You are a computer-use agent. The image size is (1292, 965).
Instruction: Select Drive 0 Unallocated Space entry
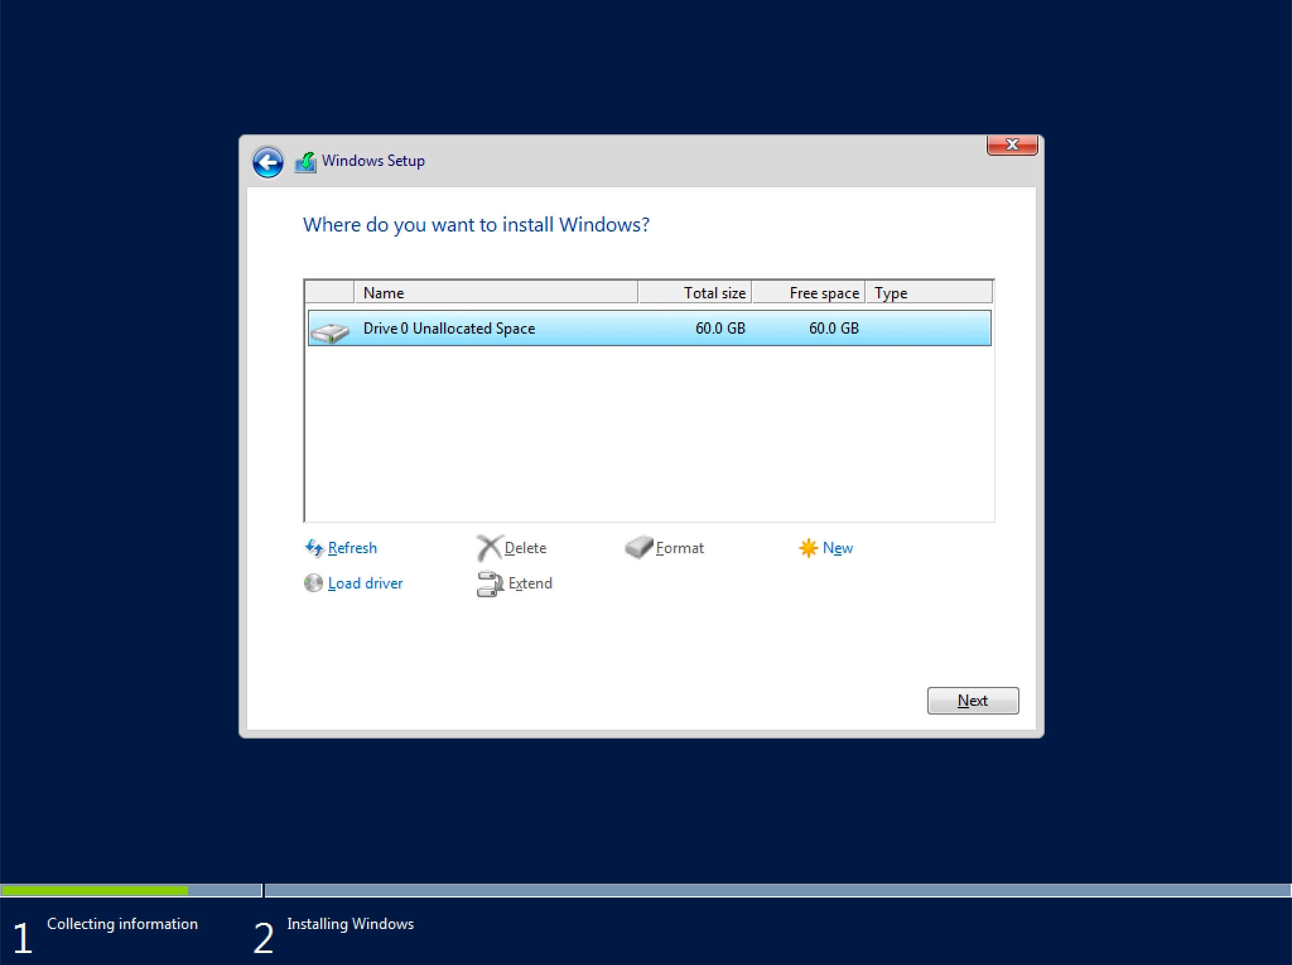(x=647, y=327)
